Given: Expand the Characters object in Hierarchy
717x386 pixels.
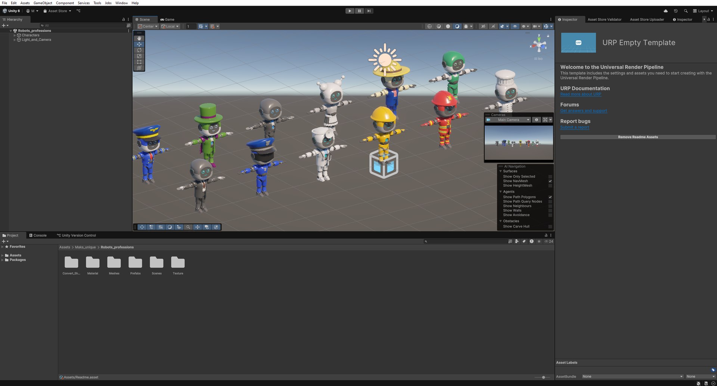Looking at the screenshot, I should tap(15, 35).
